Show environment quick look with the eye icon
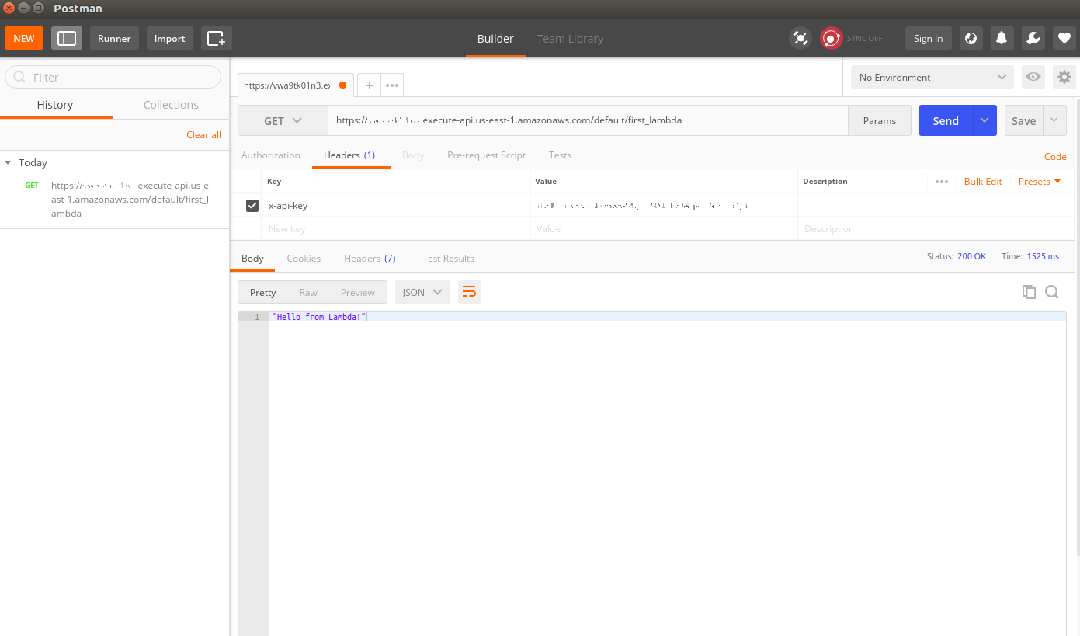 [x=1033, y=77]
